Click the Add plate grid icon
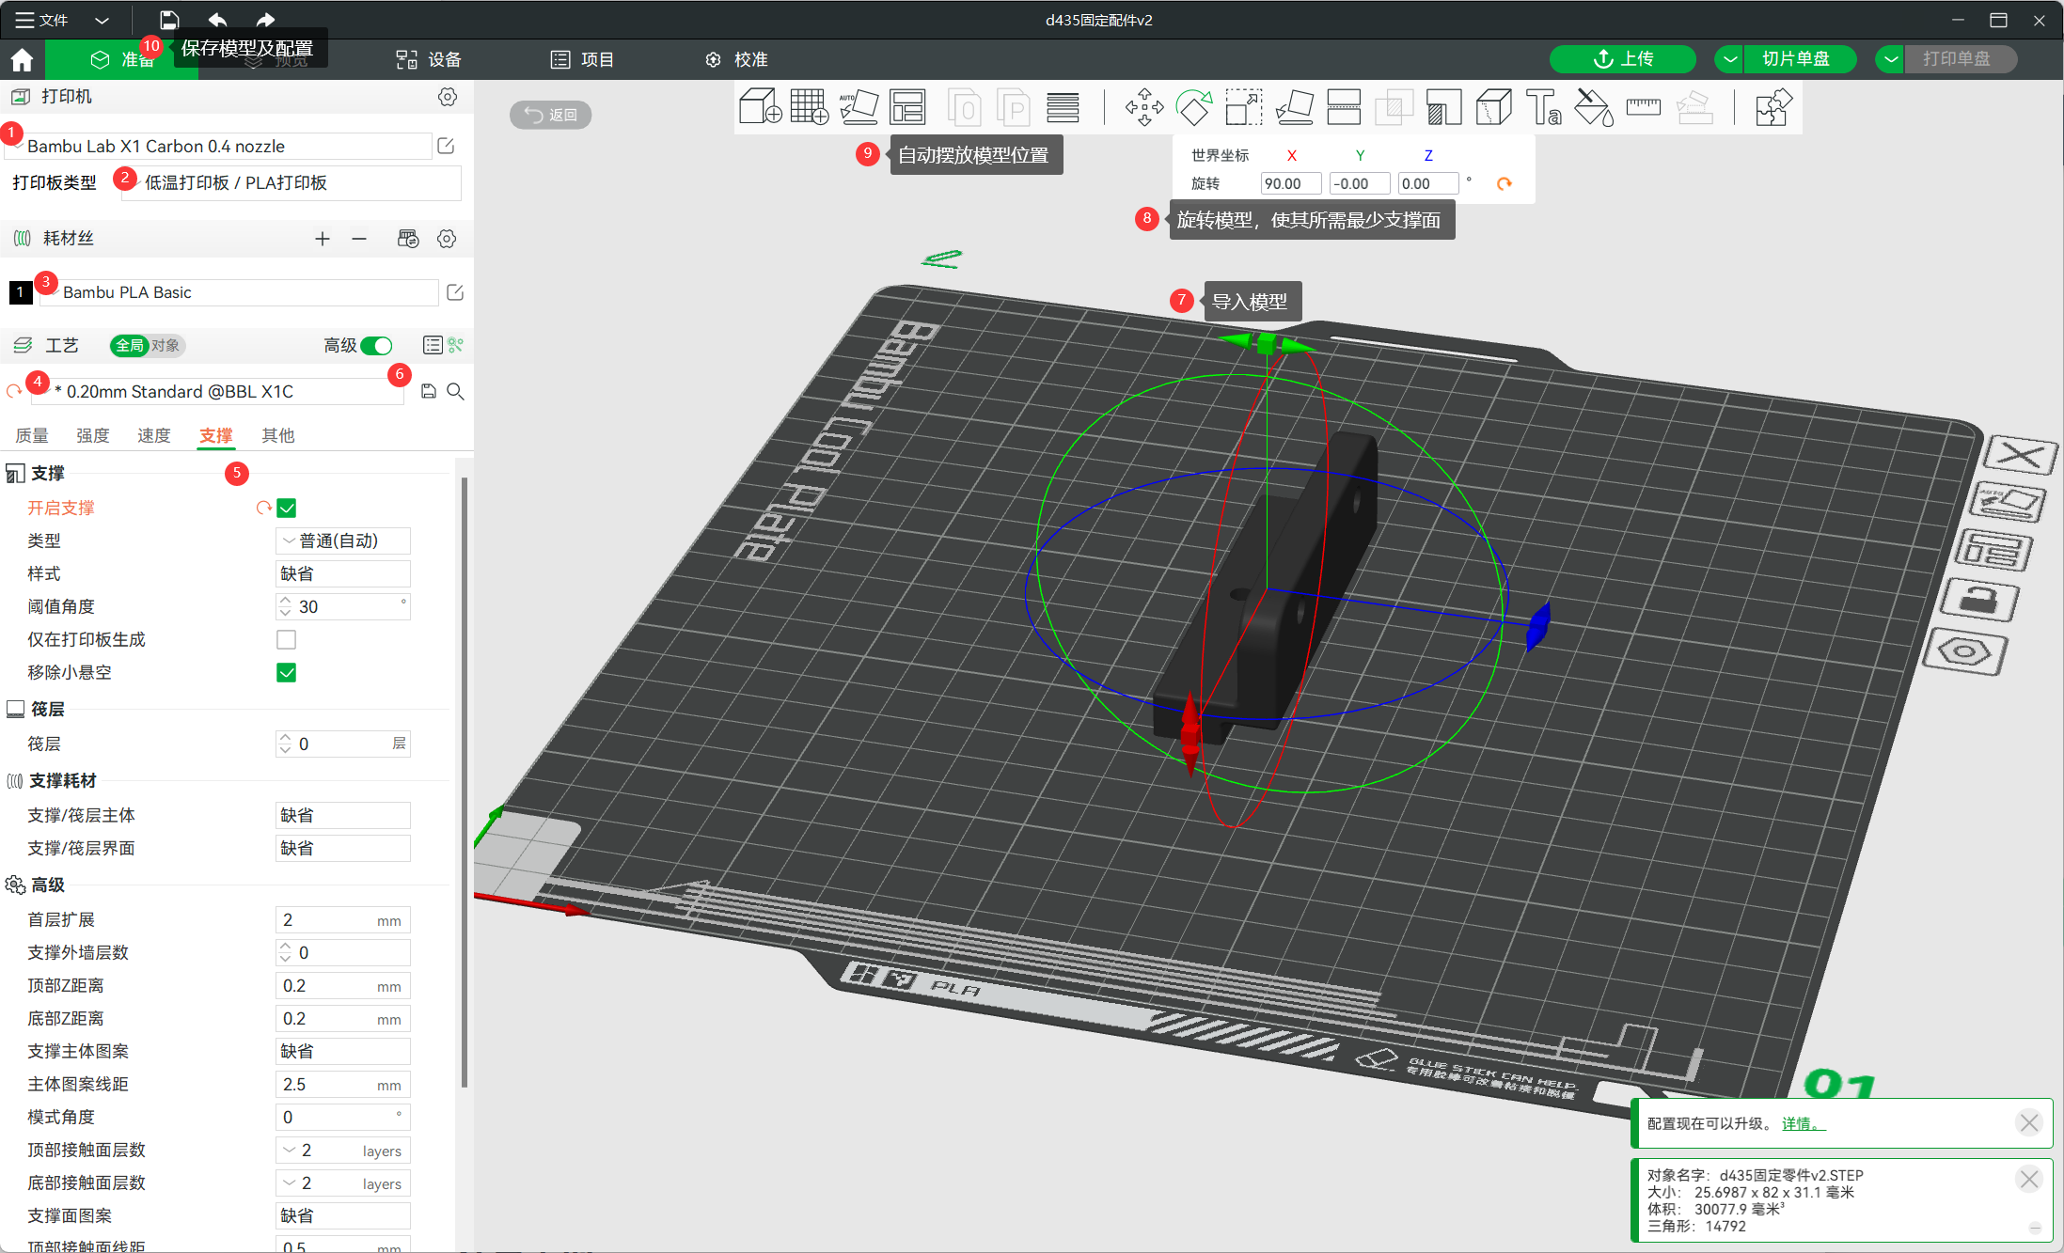The image size is (2064, 1253). 809,106
